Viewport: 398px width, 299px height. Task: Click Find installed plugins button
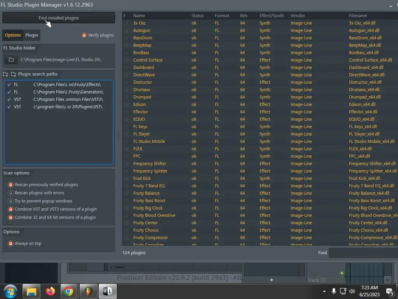tap(59, 18)
